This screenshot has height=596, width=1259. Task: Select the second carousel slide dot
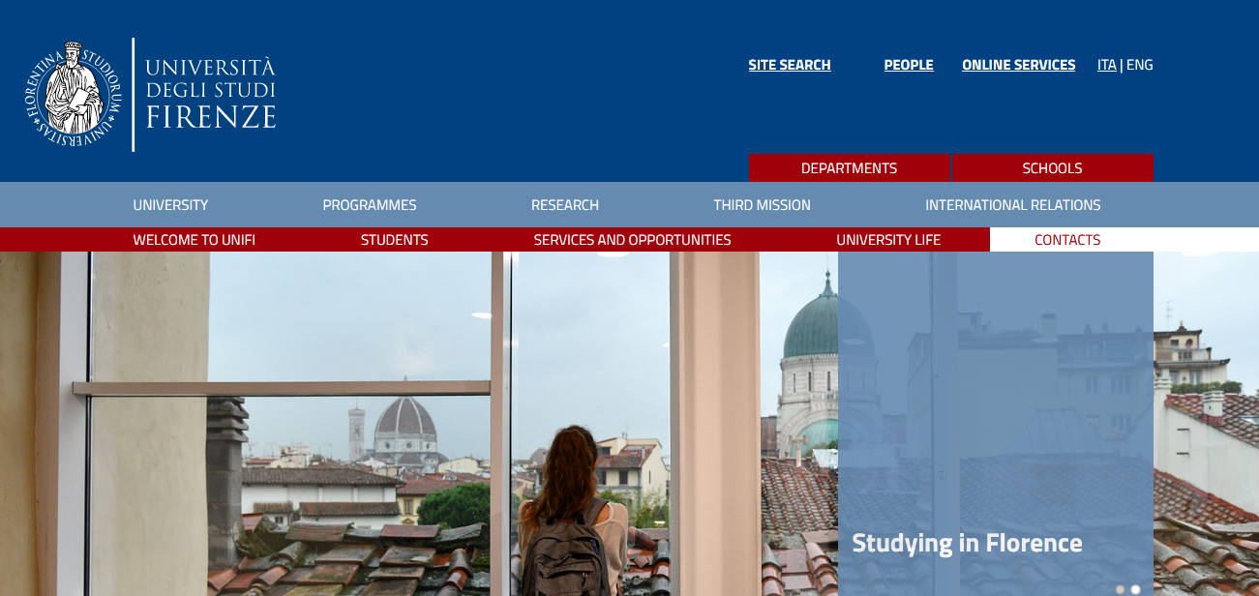(x=1136, y=589)
